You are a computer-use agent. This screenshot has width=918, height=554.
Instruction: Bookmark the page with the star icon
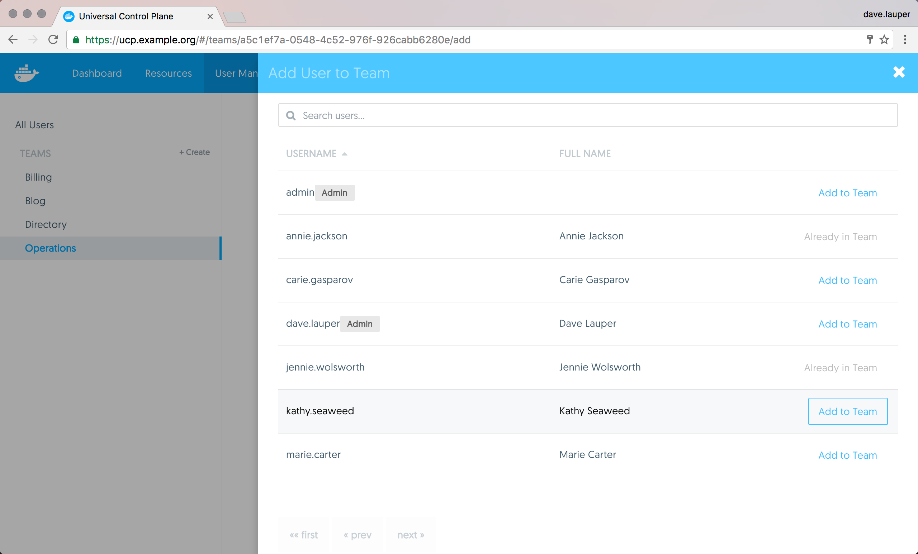(884, 39)
